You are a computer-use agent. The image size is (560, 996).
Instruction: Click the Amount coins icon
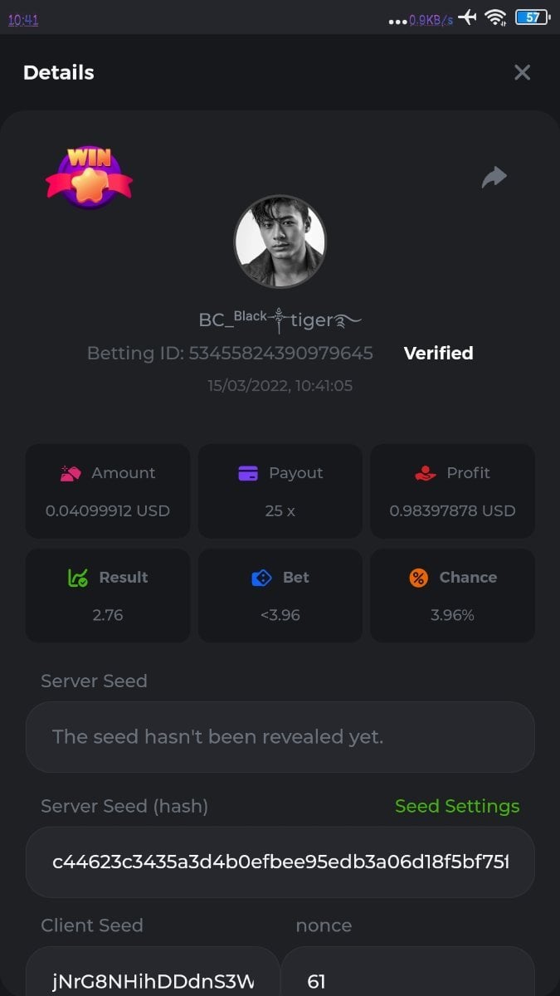[x=71, y=473]
